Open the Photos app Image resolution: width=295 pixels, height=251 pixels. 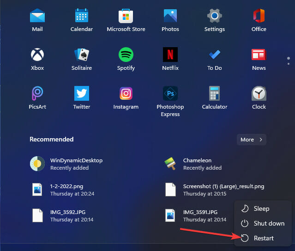pyautogui.click(x=170, y=20)
